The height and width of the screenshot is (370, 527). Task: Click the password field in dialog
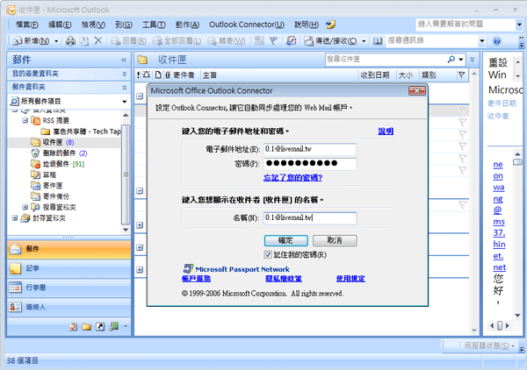tap(310, 164)
